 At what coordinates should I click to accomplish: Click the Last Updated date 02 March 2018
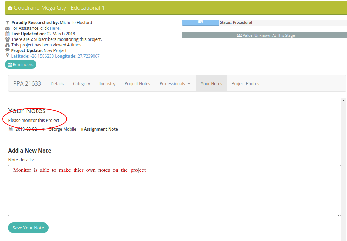pos(61,34)
